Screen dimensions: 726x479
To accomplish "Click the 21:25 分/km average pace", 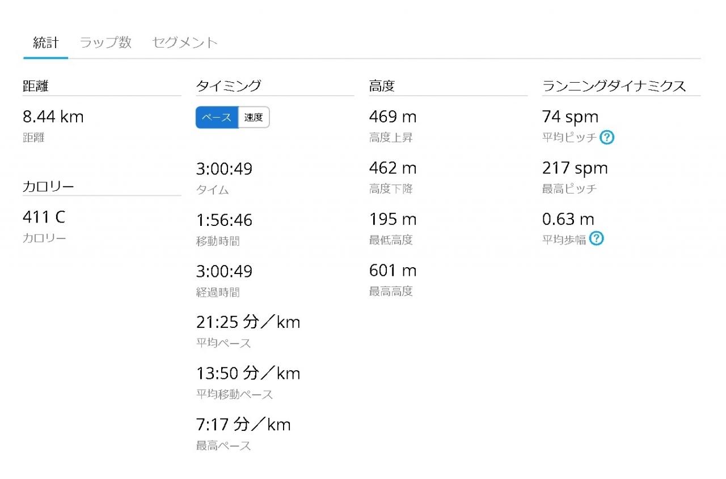I will pos(248,322).
